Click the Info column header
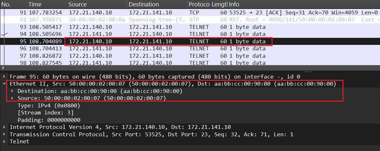380x151 pixels. [x=304, y=4]
